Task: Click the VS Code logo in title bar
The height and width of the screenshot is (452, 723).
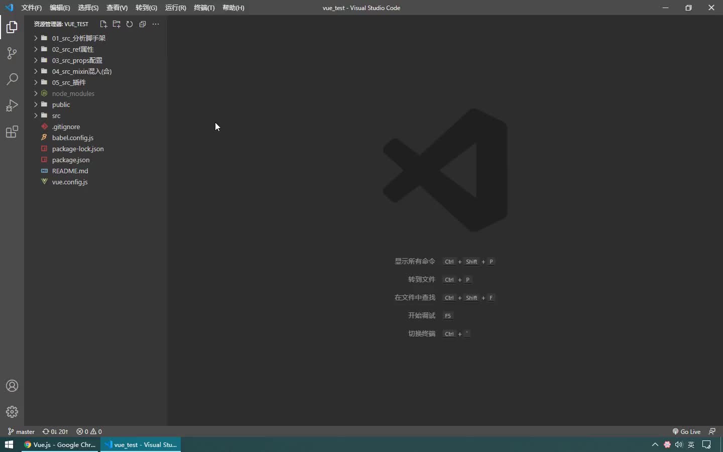Action: pos(9,8)
